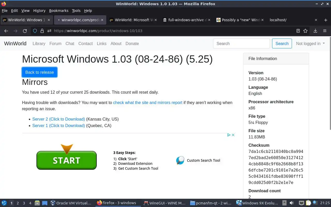Click the file manager icon in taskbar
This screenshot has width=331, height=207.
(37, 203)
